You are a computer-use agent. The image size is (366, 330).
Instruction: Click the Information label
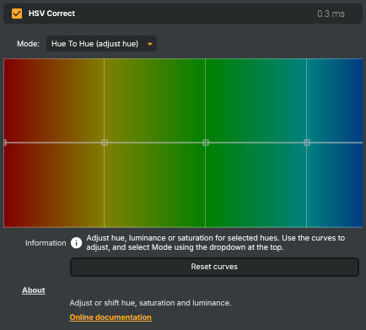[46, 243]
